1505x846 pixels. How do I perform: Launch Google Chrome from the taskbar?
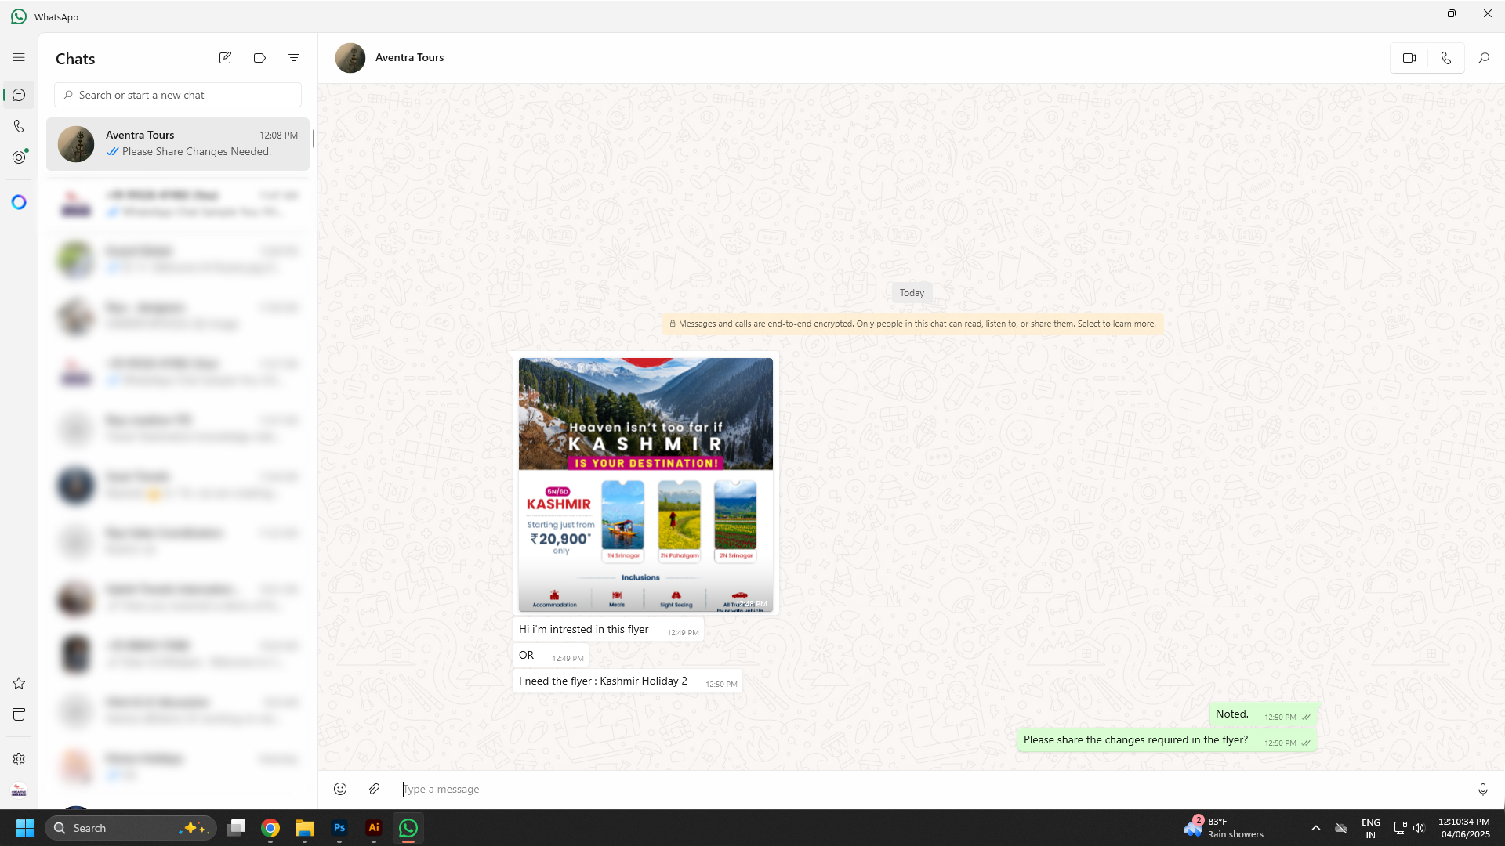270,828
